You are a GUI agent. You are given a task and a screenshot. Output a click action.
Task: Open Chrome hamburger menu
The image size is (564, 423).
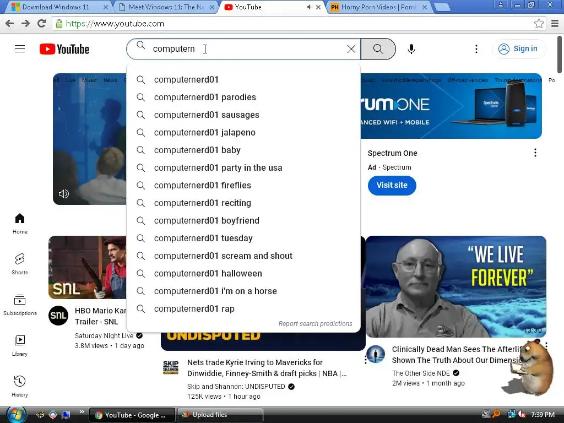click(x=555, y=24)
